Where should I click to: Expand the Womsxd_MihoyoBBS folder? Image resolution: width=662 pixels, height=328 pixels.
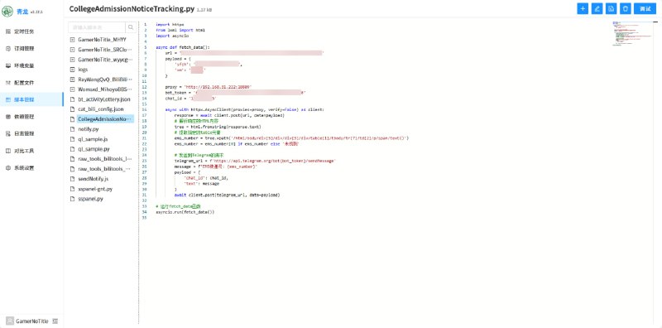(72, 89)
